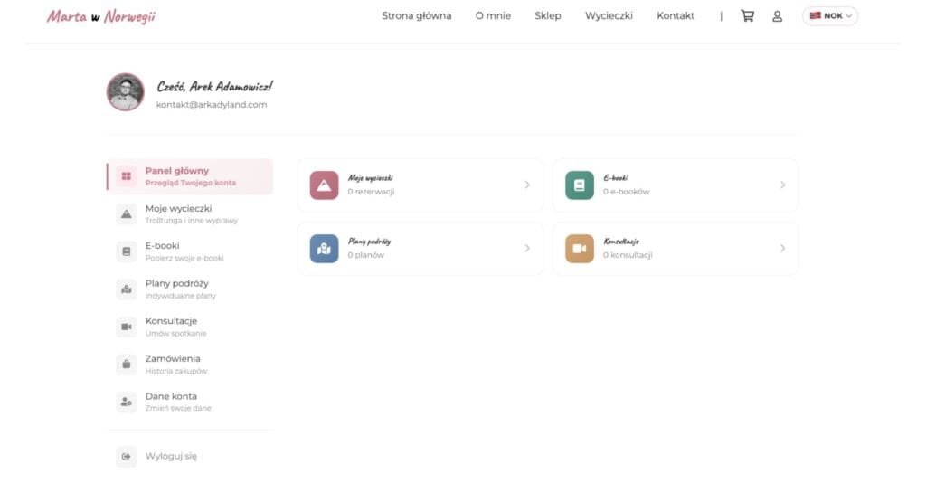Viewport: 926px width, 493px height.
Task: Go to Sklep in top navigation
Action: pyautogui.click(x=547, y=16)
